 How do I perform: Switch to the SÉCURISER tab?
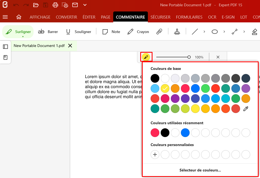[x=160, y=17]
